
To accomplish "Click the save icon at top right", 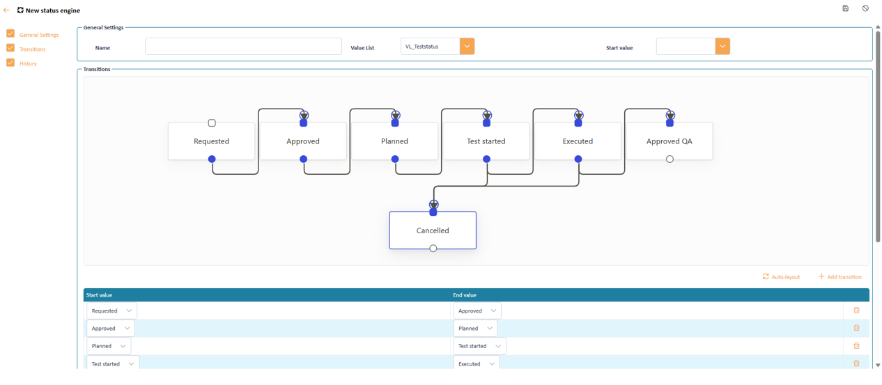I will point(845,8).
